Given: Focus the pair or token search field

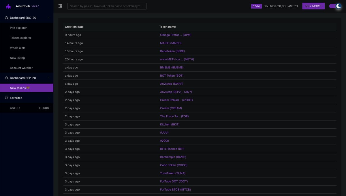Looking at the screenshot, I should point(107,6).
